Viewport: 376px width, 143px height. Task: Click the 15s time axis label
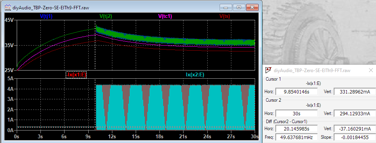pyautogui.click(x=136, y=136)
